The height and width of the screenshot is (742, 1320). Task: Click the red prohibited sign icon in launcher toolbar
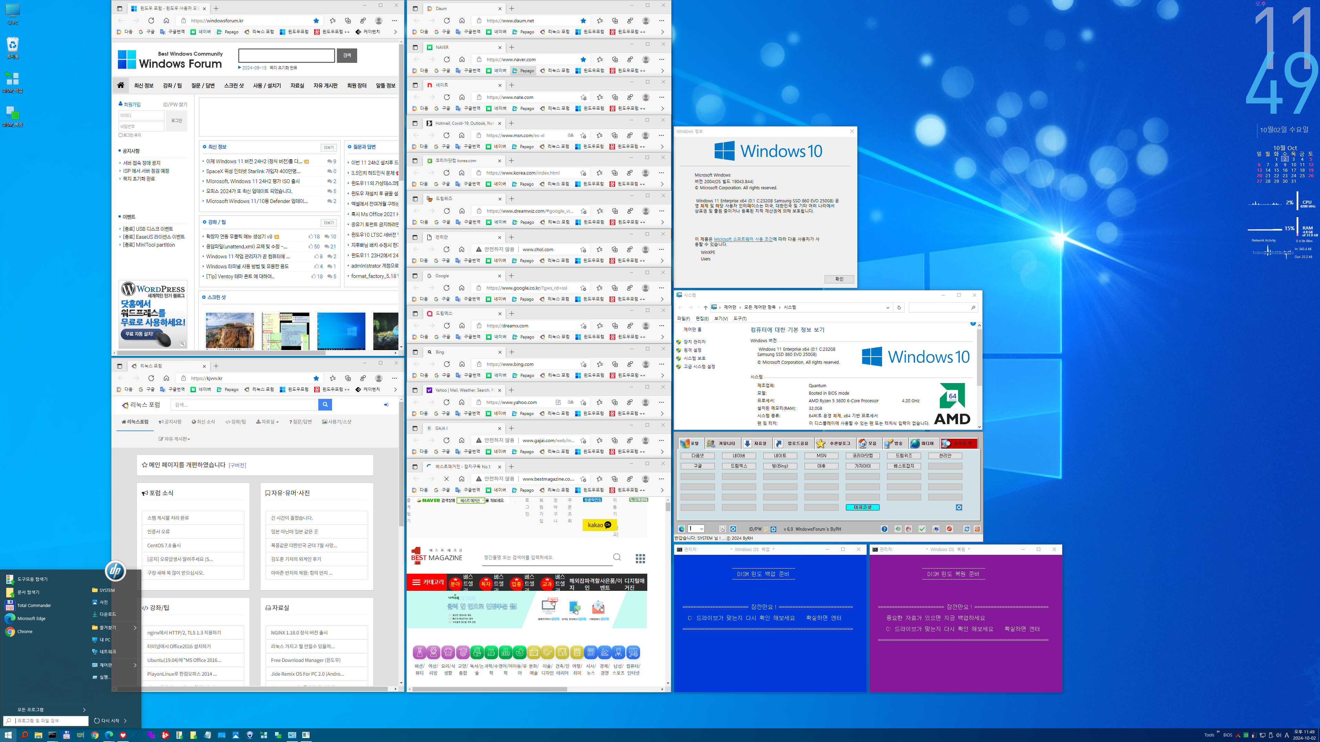coord(949,529)
